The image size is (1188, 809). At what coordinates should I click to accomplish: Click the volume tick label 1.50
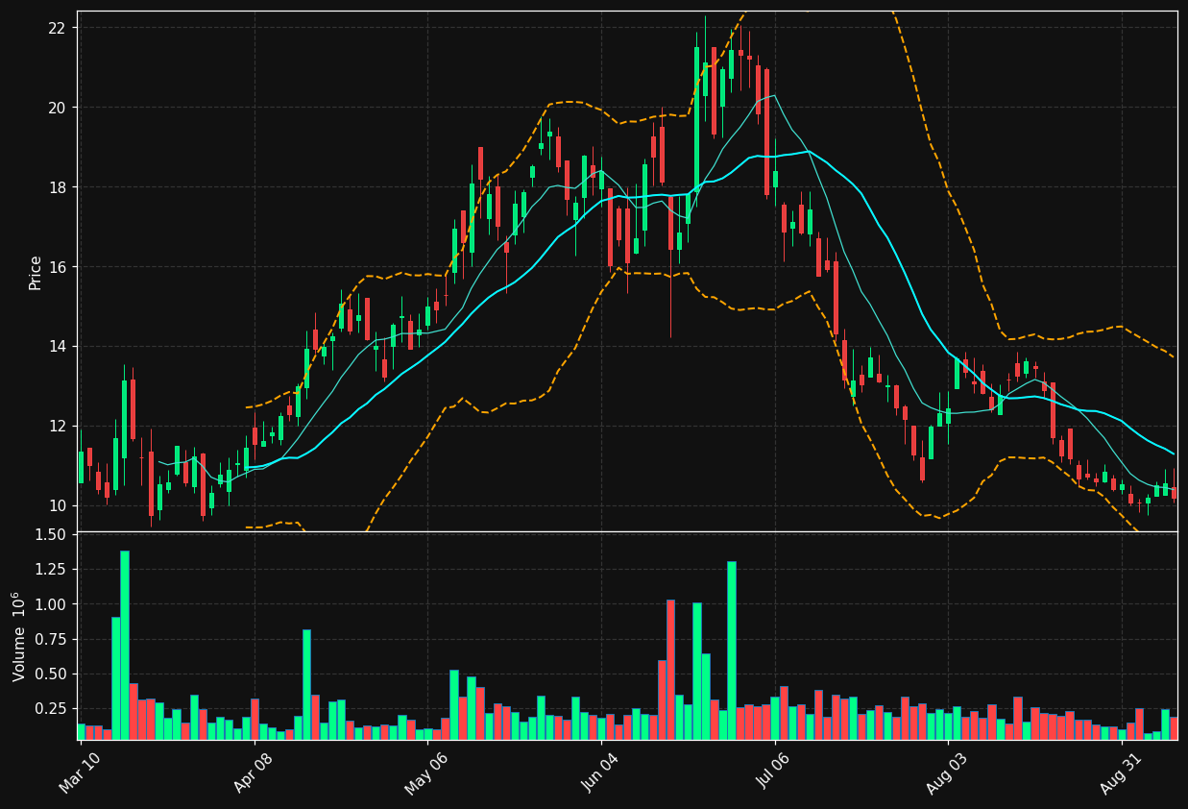pos(51,535)
